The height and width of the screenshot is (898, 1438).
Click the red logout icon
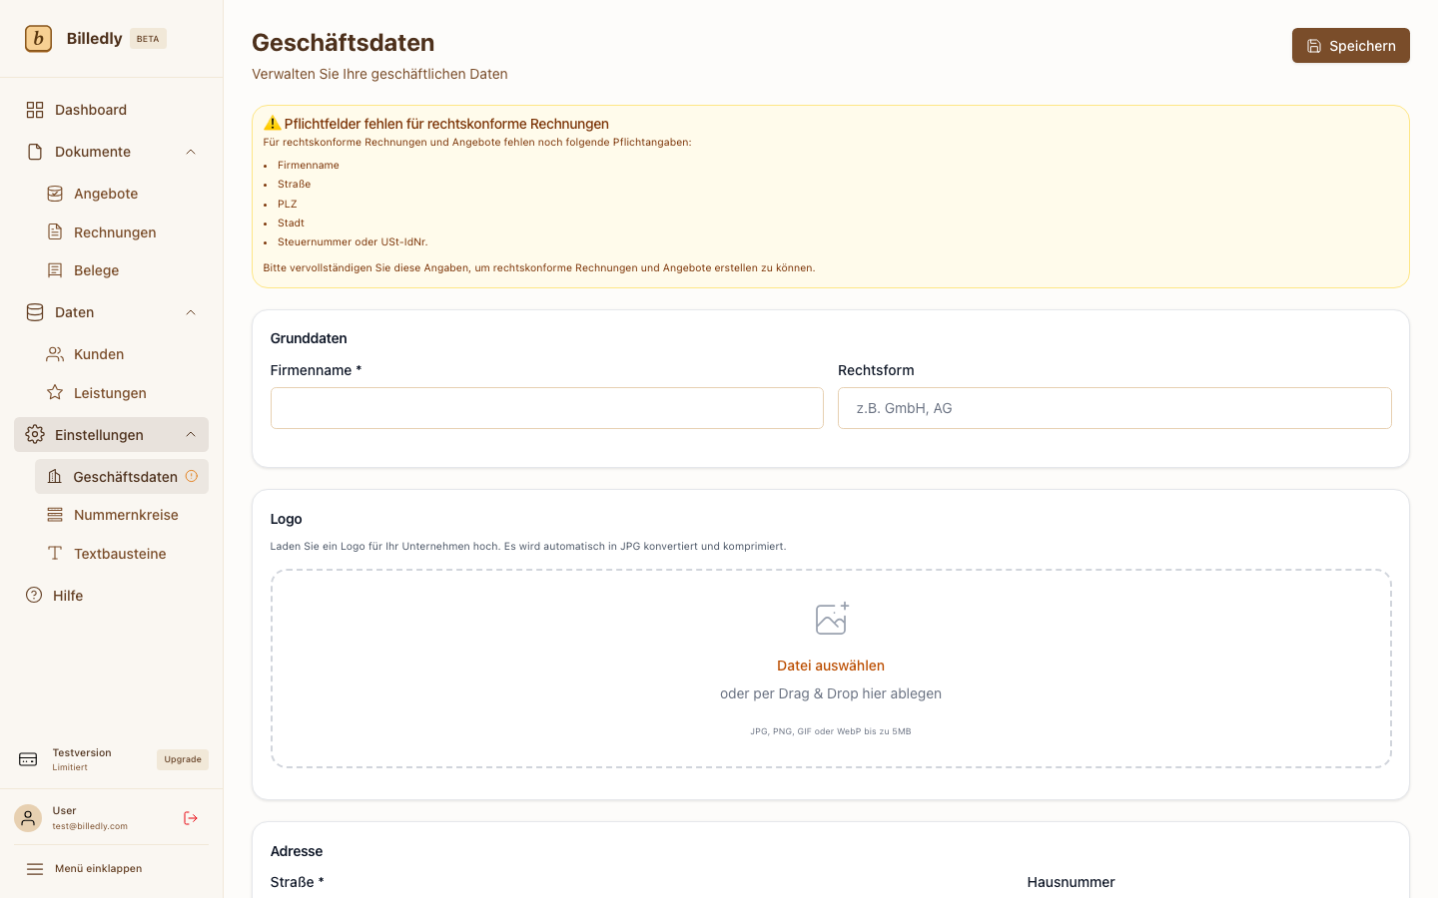pyautogui.click(x=190, y=818)
